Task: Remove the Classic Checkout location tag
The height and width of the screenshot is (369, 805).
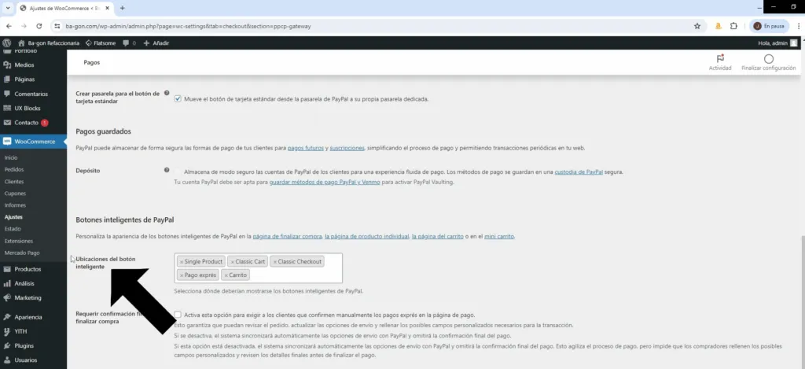Action: (x=274, y=262)
